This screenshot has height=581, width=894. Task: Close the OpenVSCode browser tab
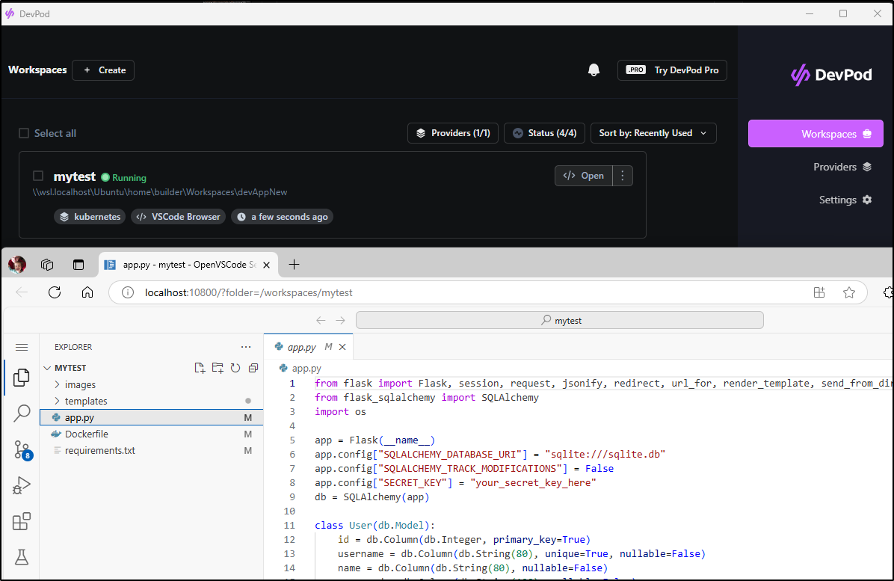[266, 265]
